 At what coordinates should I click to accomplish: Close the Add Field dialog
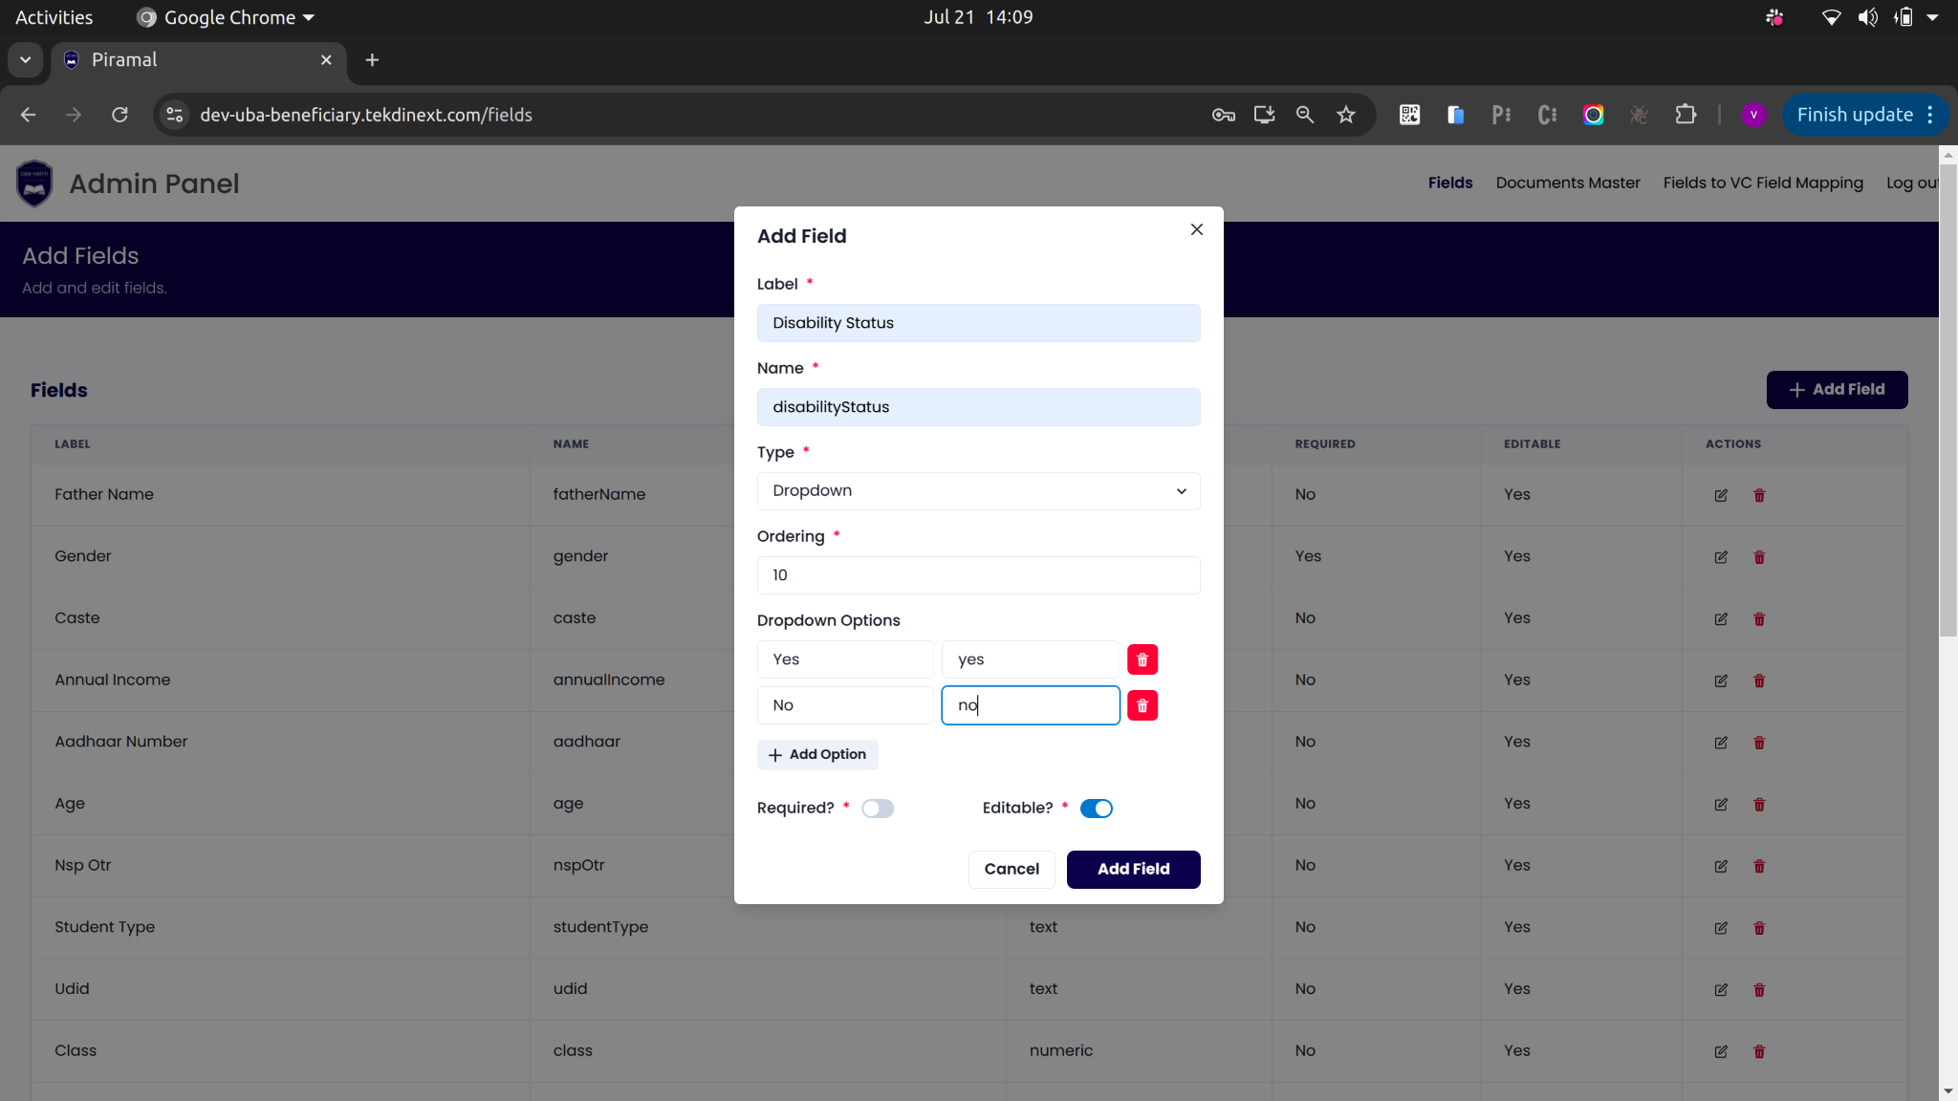pyautogui.click(x=1196, y=229)
